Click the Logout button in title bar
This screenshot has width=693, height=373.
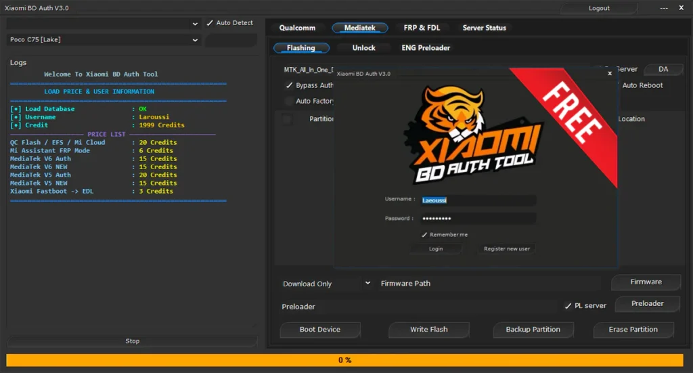599,8
